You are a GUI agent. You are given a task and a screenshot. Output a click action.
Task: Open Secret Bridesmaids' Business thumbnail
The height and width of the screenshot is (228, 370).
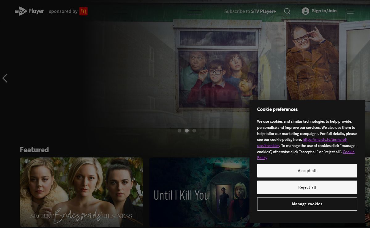[x=81, y=192]
